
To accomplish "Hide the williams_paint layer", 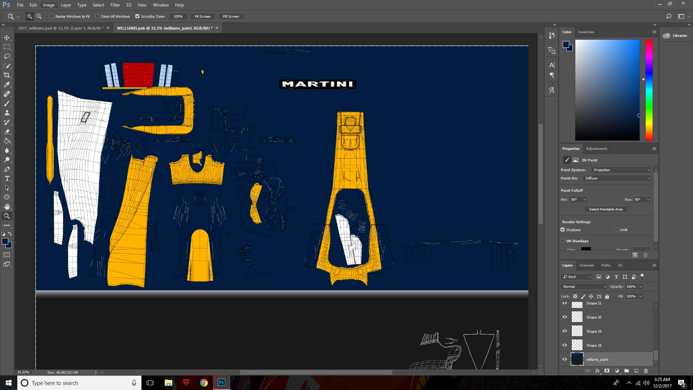I will tap(565, 359).
